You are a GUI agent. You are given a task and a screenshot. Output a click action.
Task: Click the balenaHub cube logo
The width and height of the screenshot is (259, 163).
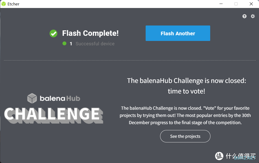(32, 98)
